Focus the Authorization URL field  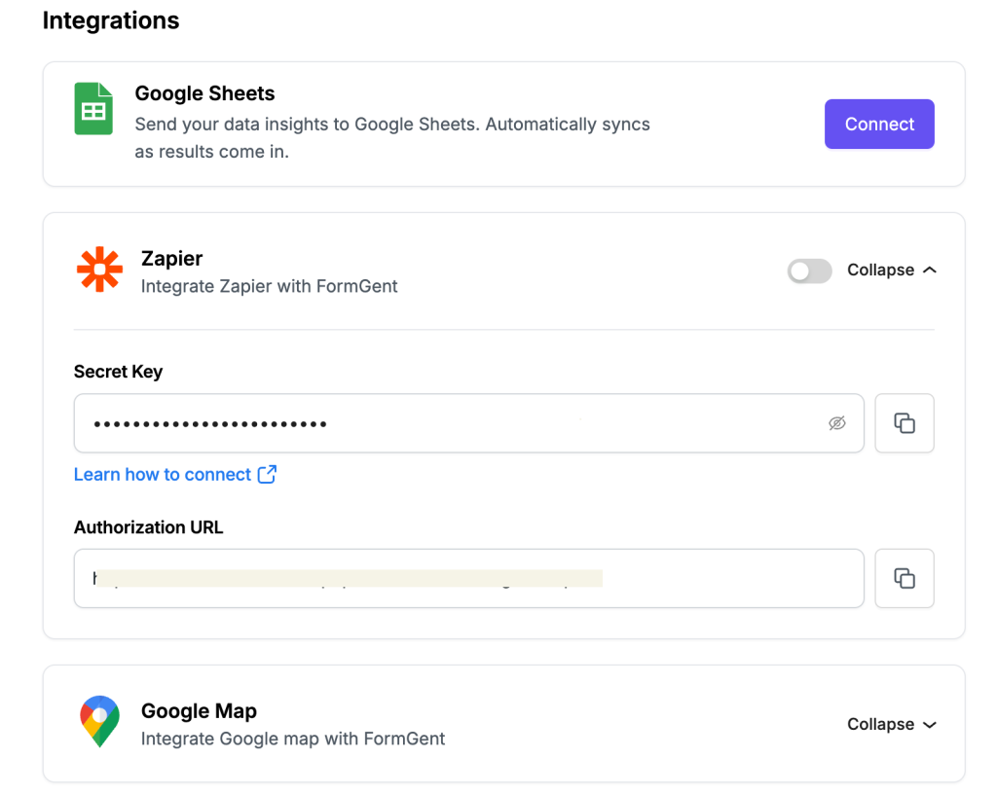(x=468, y=579)
